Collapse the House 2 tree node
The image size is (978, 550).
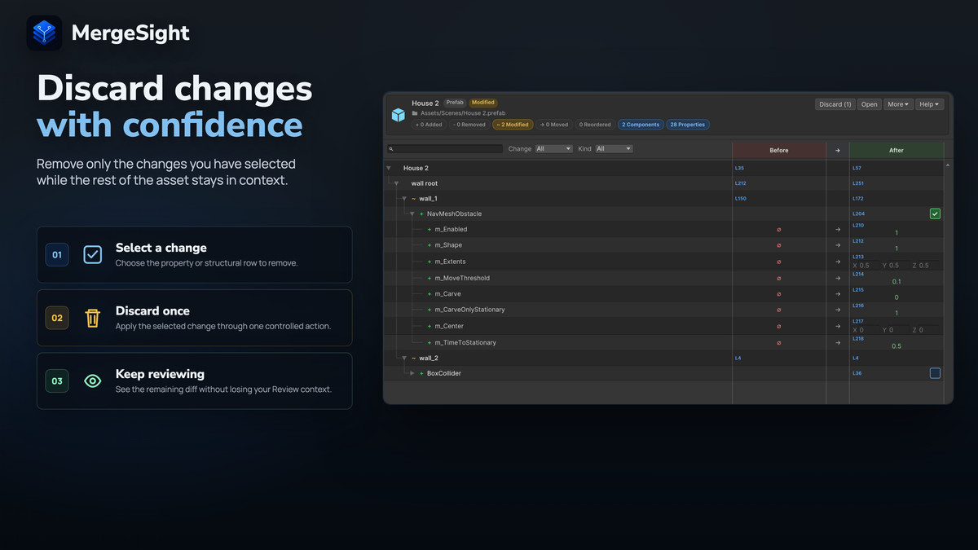tap(389, 168)
